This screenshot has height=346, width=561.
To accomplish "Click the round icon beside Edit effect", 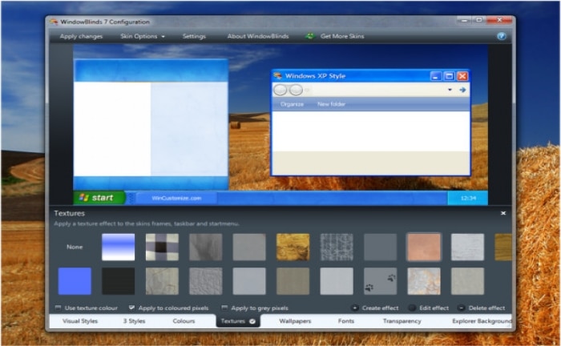I will click(x=412, y=308).
